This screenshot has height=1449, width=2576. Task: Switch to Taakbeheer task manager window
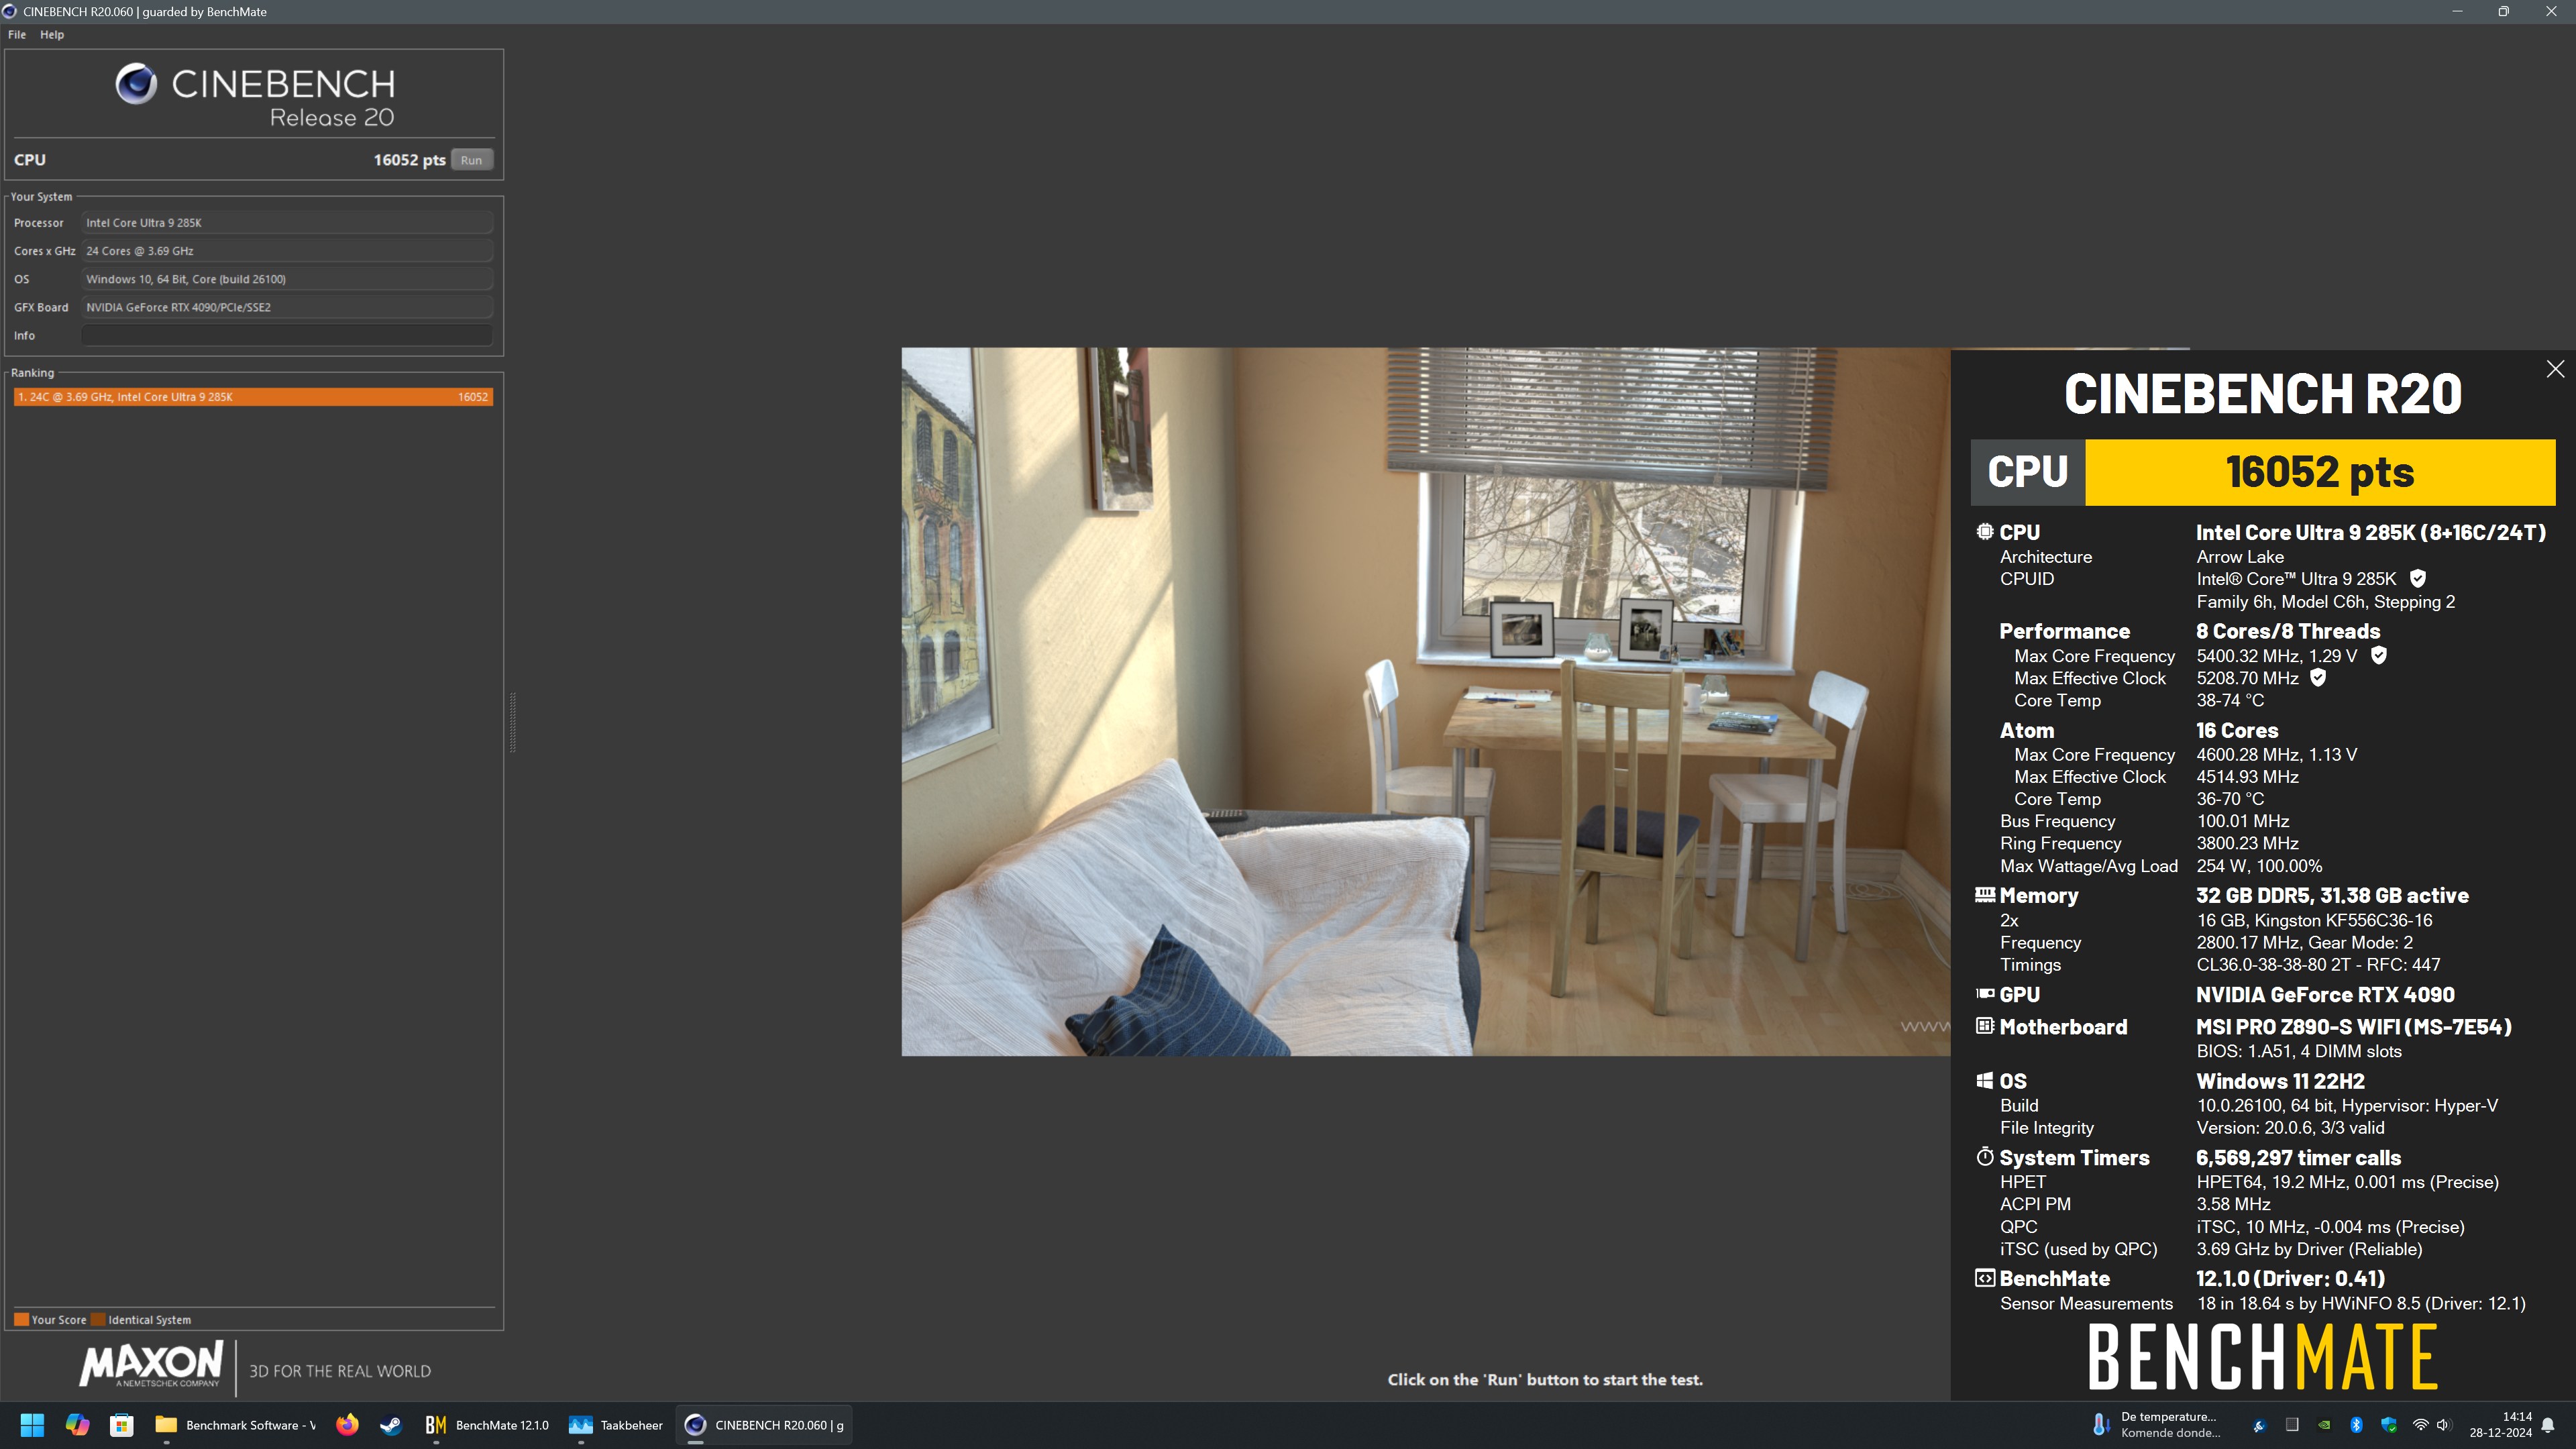(616, 1425)
